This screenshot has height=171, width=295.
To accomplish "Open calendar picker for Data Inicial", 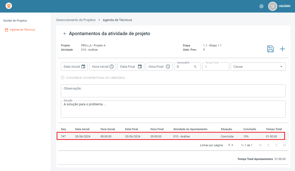I will pos(83,67).
